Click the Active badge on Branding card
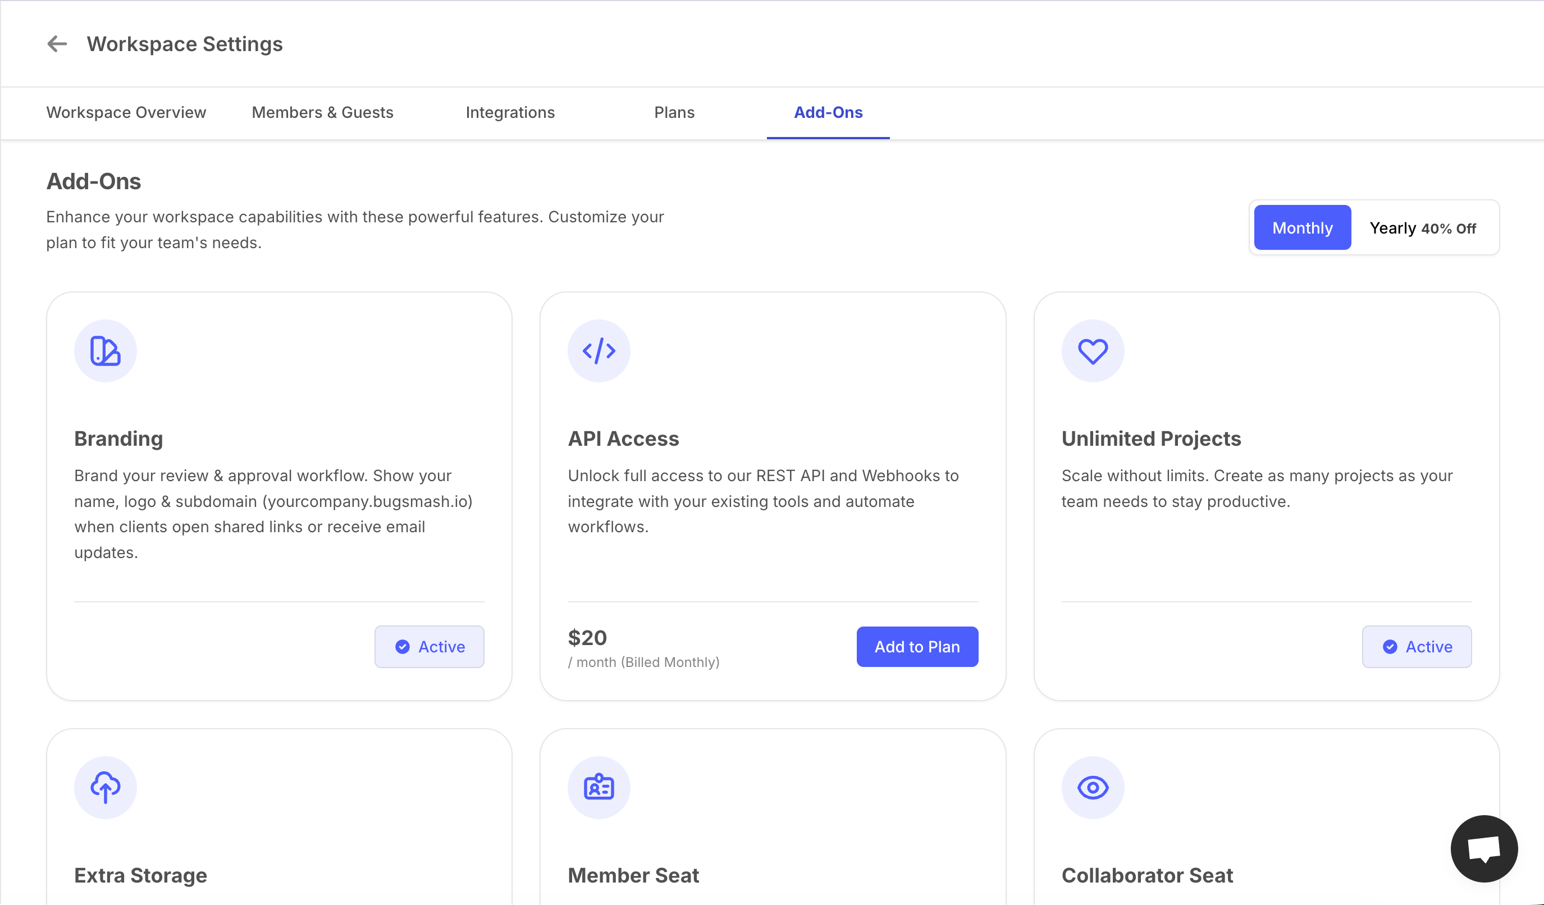The image size is (1544, 905). (x=429, y=646)
